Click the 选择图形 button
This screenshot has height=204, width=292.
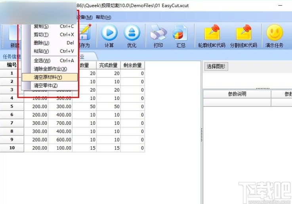(x=216, y=66)
